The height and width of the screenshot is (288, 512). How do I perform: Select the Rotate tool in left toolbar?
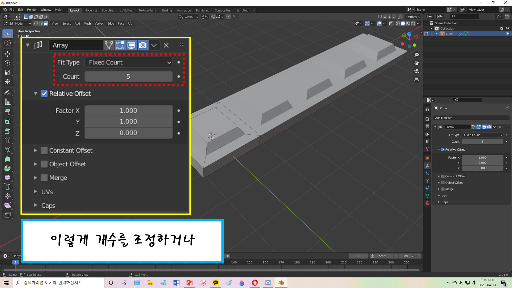pos(7,63)
